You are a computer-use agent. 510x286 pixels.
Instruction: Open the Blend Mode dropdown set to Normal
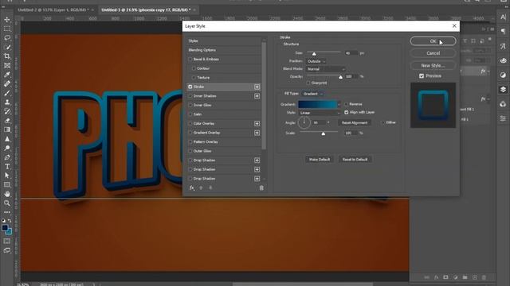coord(325,69)
